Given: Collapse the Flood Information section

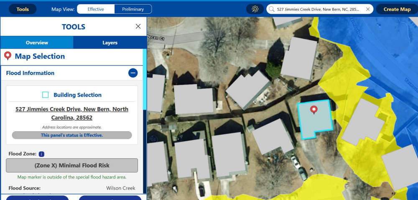Looking at the screenshot, I should (133, 73).
